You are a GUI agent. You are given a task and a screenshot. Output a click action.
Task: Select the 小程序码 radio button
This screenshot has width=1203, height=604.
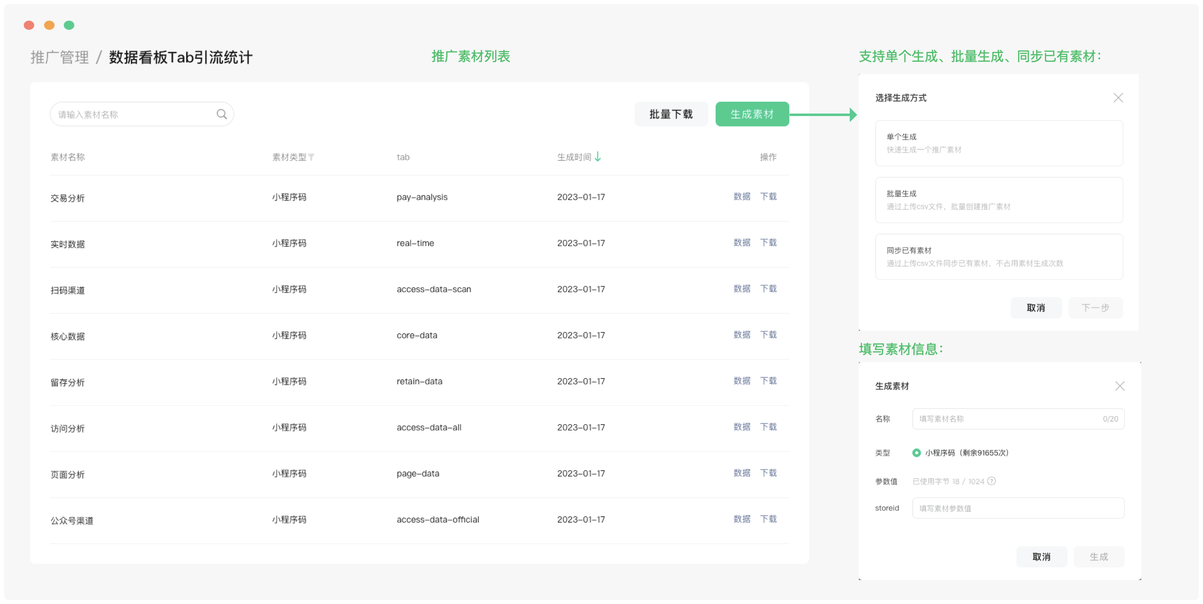(916, 452)
